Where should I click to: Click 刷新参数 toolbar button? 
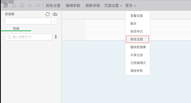[x=93, y=6]
